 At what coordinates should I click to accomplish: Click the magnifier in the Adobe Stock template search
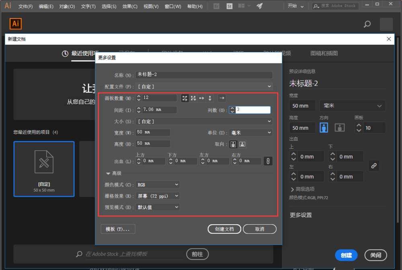[x=79, y=254]
